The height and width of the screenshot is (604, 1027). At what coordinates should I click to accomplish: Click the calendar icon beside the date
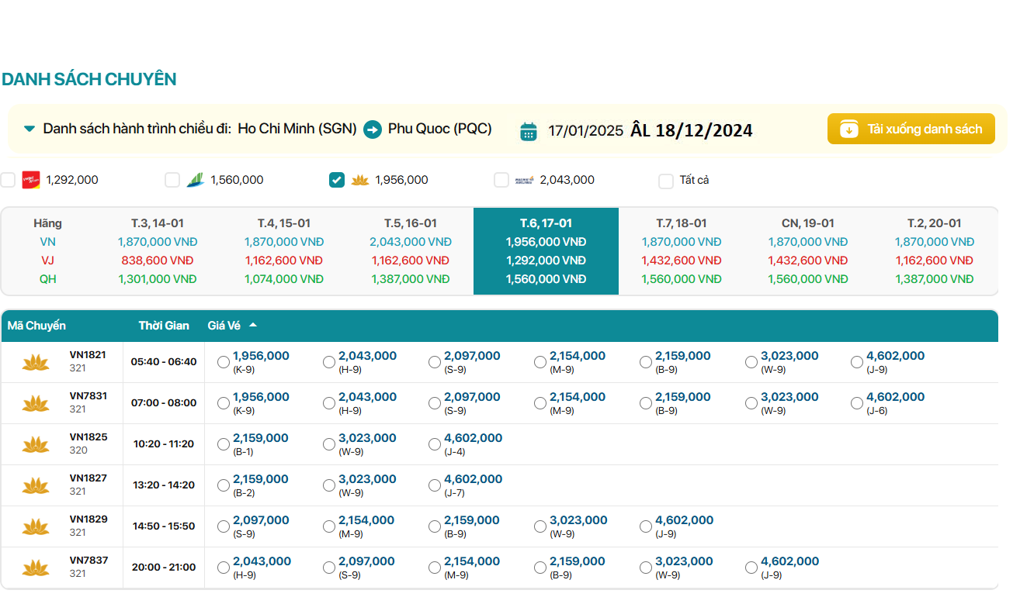pyautogui.click(x=529, y=131)
